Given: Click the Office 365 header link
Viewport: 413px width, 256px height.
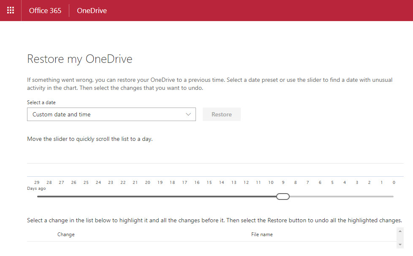Looking at the screenshot, I should [x=45, y=11].
